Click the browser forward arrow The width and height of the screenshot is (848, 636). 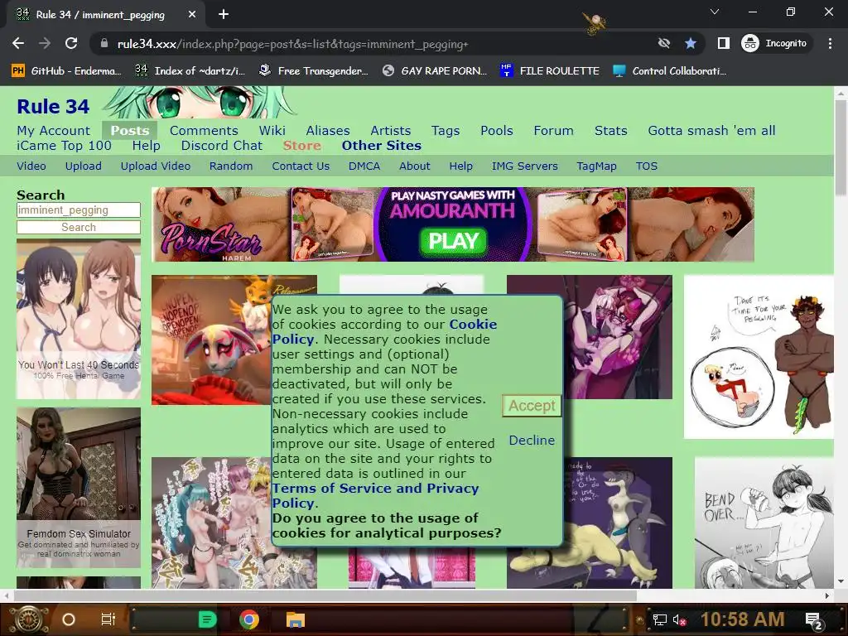45,43
